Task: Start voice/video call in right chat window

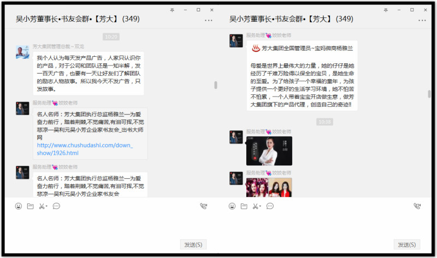Action: pos(417,206)
